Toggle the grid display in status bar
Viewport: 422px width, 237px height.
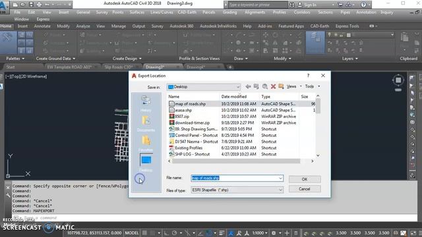click(x=144, y=233)
